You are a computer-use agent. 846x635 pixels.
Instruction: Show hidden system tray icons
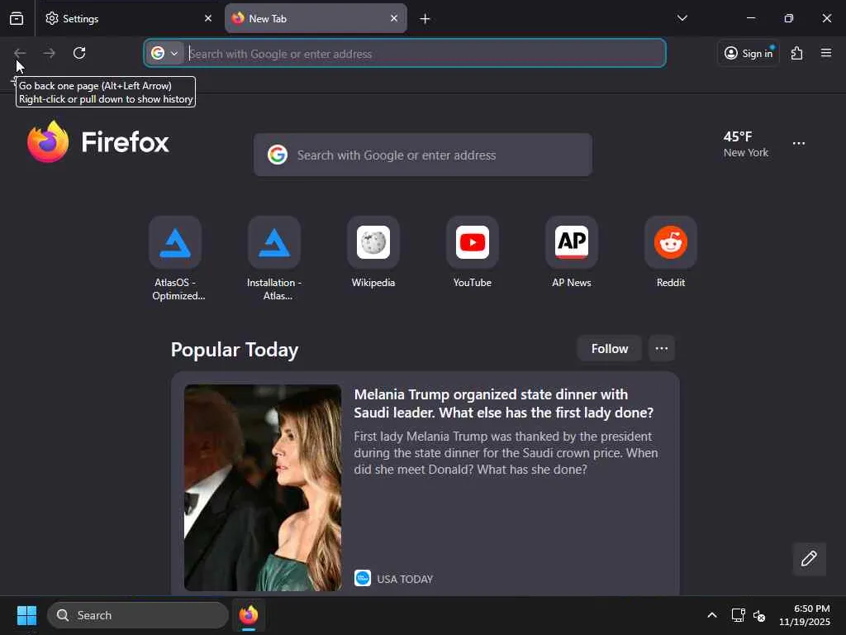click(x=712, y=615)
